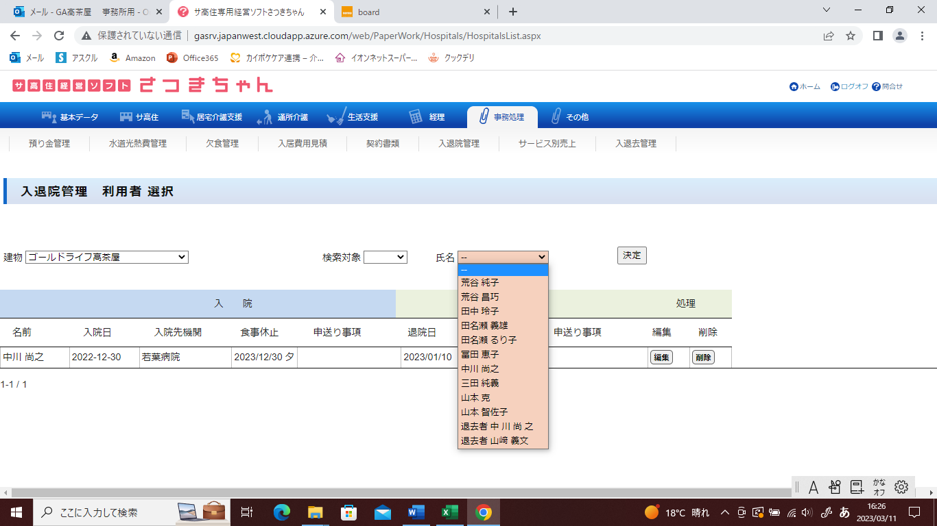Switch to the 欠食管理 submenu
Screen dimensions: 937x526
222,144
